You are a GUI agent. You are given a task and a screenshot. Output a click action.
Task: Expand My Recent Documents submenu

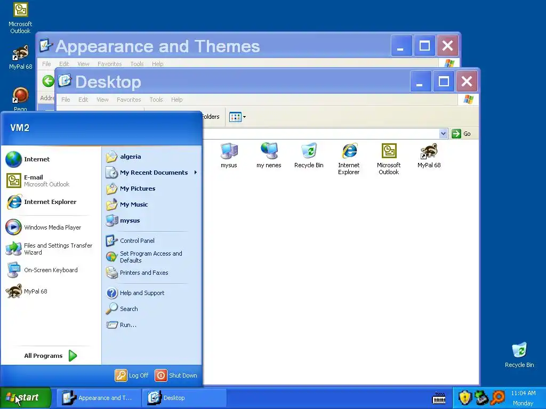click(x=152, y=173)
